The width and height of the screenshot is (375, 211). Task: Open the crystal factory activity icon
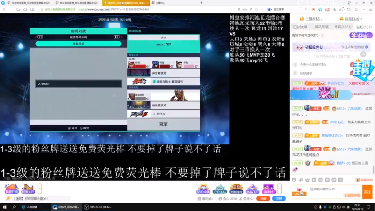pos(252,189)
